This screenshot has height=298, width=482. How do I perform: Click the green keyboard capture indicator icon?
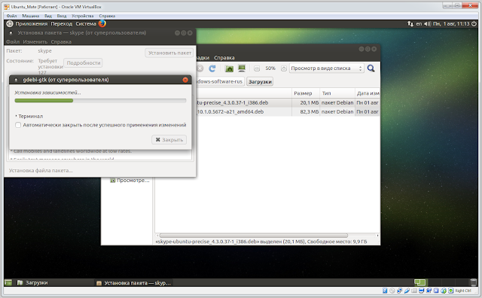[450, 290]
